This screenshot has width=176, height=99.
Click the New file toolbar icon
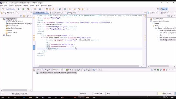tap(2, 9)
